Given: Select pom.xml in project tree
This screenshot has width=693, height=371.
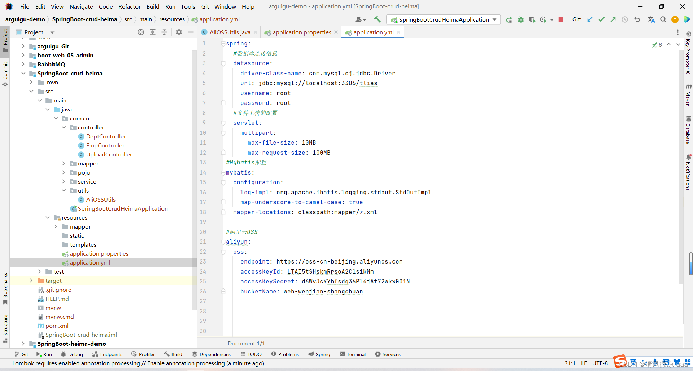Looking at the screenshot, I should tap(57, 326).
